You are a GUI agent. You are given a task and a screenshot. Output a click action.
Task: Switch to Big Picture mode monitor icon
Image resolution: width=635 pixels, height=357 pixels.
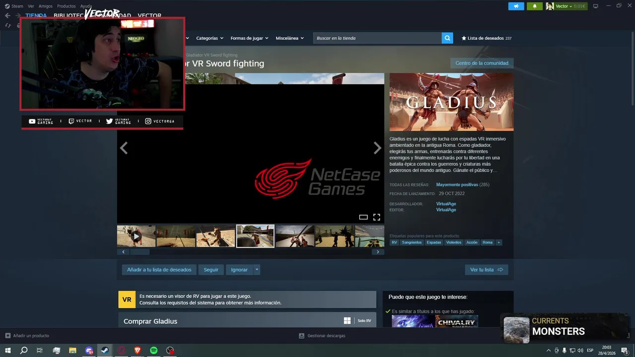click(x=596, y=6)
